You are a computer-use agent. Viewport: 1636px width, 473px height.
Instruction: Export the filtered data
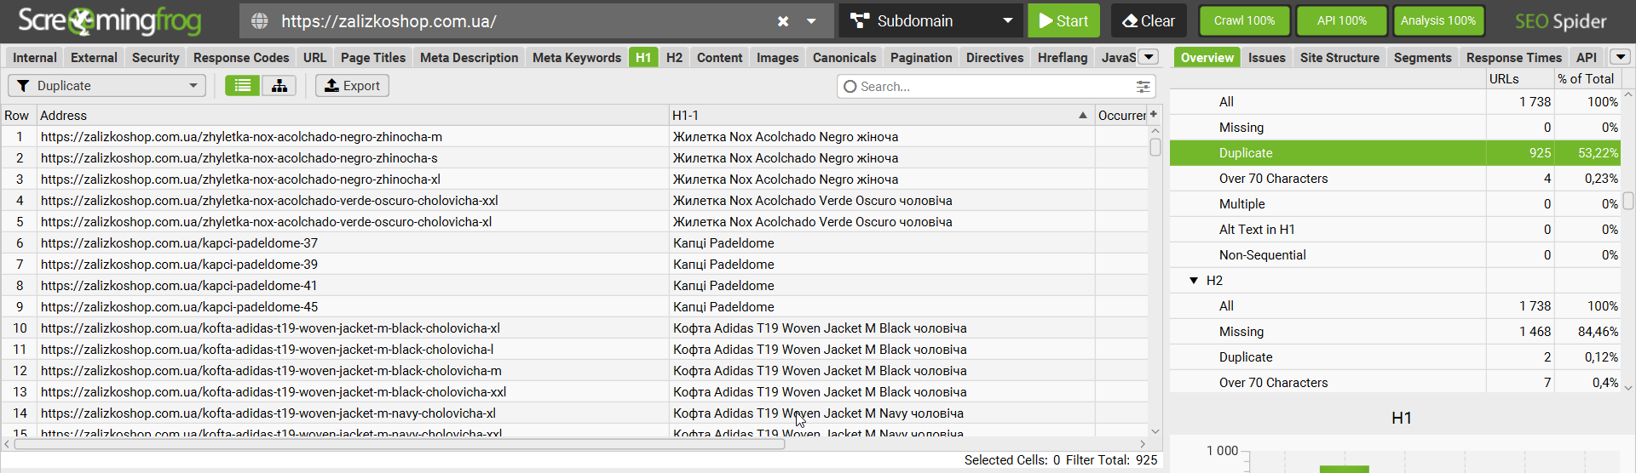[352, 86]
